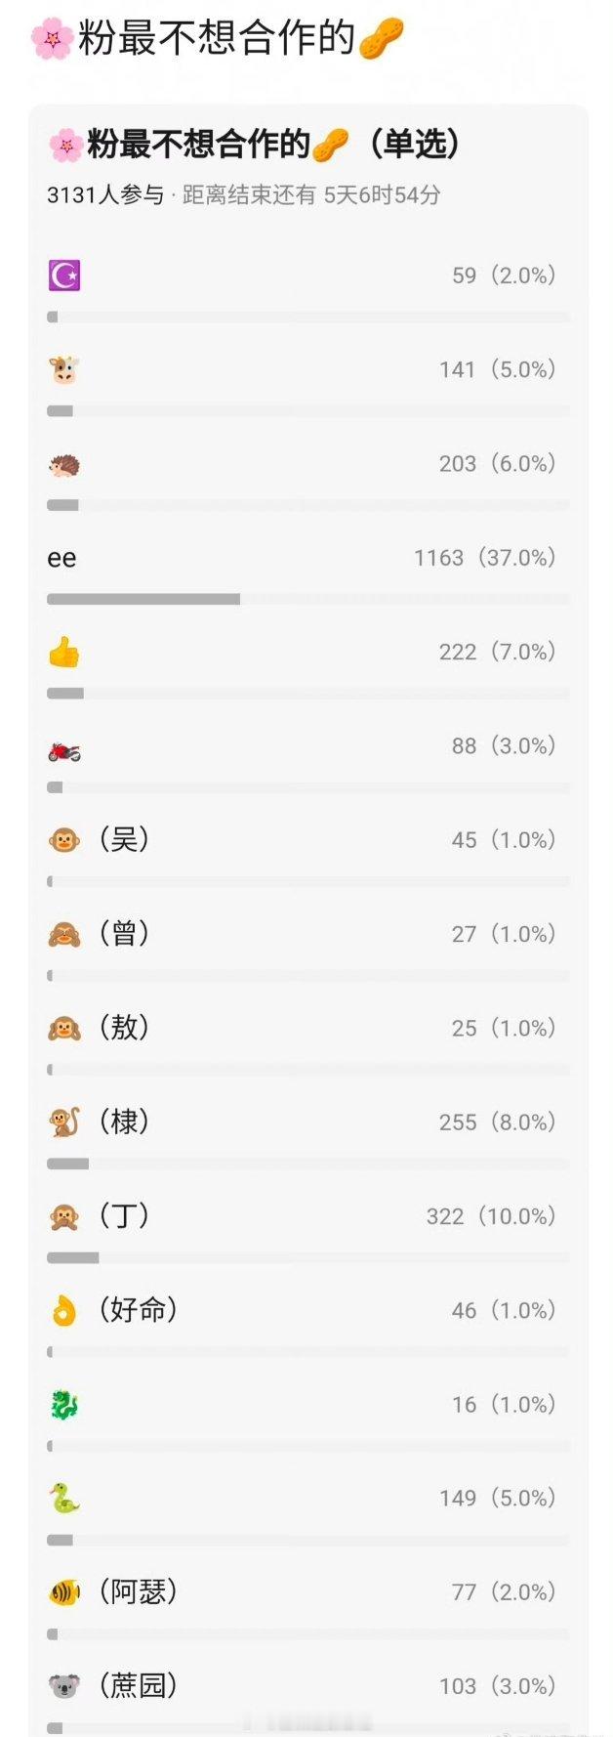The image size is (613, 1737).
Task: Click the 322 (10.0%) progress bar
Action: 308,1257
